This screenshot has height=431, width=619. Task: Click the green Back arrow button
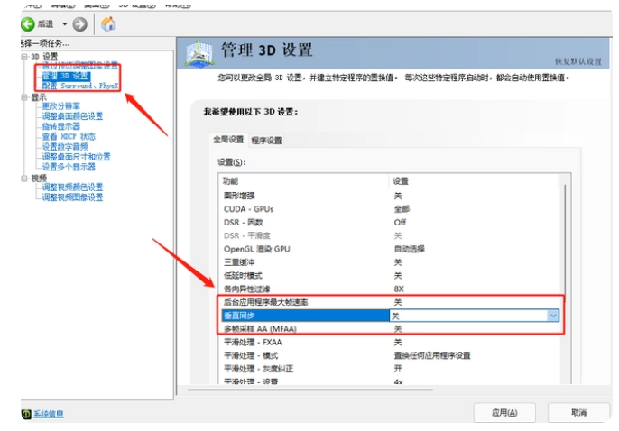click(28, 24)
